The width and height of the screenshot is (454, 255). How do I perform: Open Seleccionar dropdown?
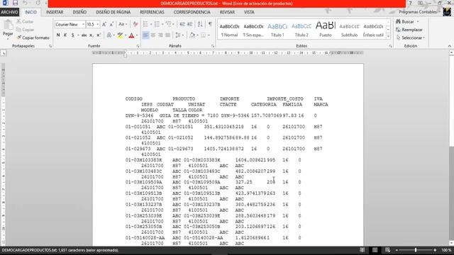411,38
